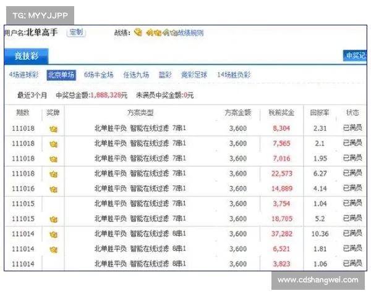Screen dimensions: 371x296
Task: Click the medal icon in the 22,573 row
Action: click(x=53, y=175)
